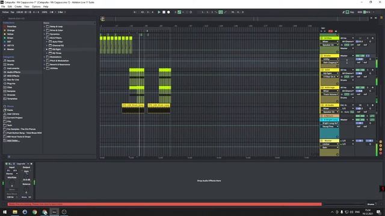The height and width of the screenshot is (216, 385).
Task: Toggle the Draw Mode pencil icon
Action: point(343,12)
